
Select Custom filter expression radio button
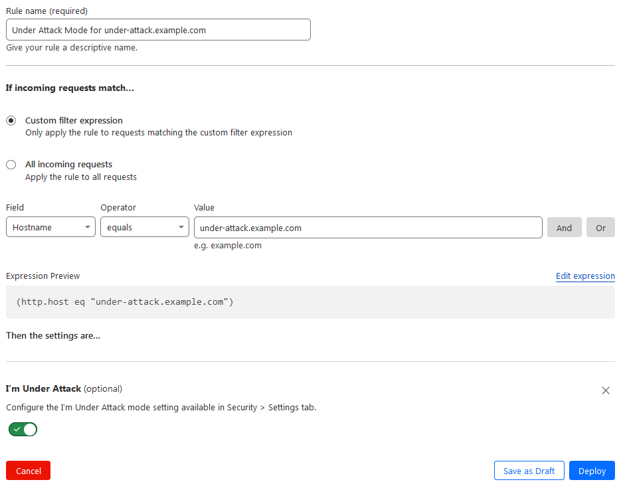pyautogui.click(x=11, y=121)
